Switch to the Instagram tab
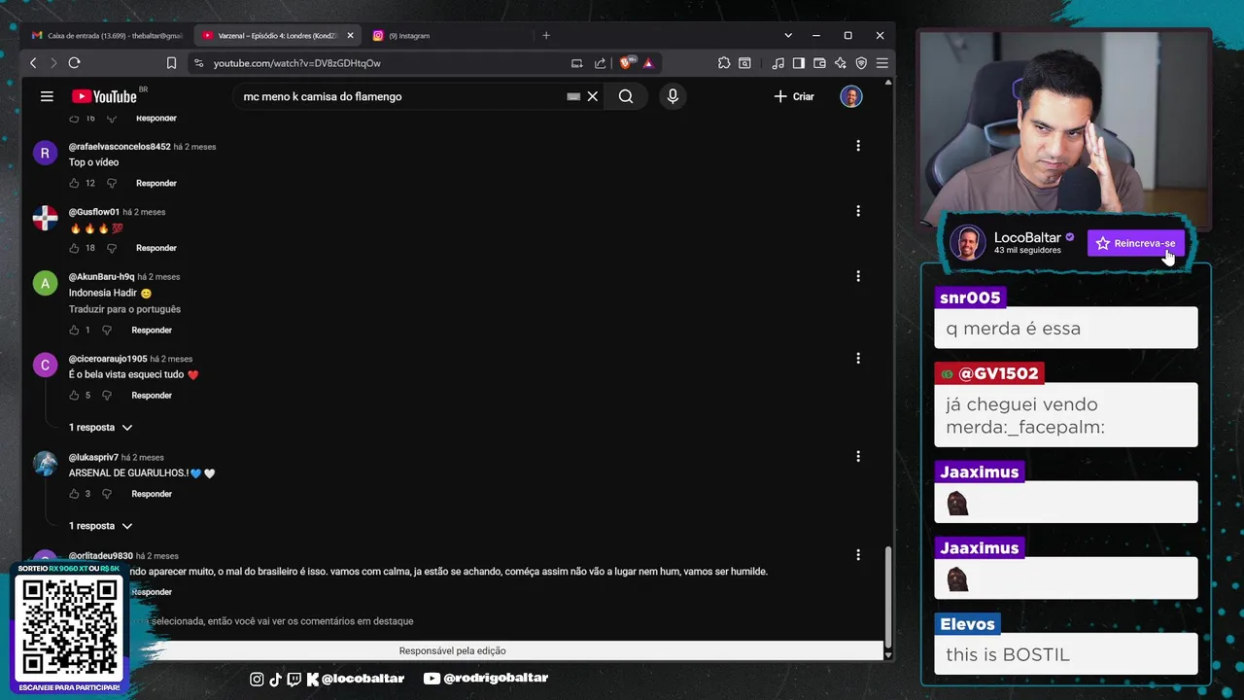This screenshot has width=1244, height=700. point(445,35)
